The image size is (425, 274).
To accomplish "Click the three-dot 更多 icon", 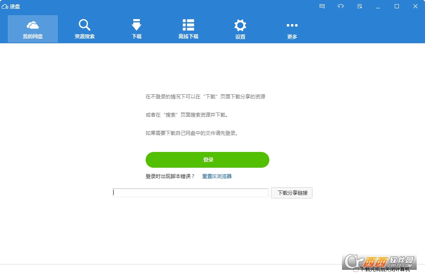I will (x=292, y=25).
